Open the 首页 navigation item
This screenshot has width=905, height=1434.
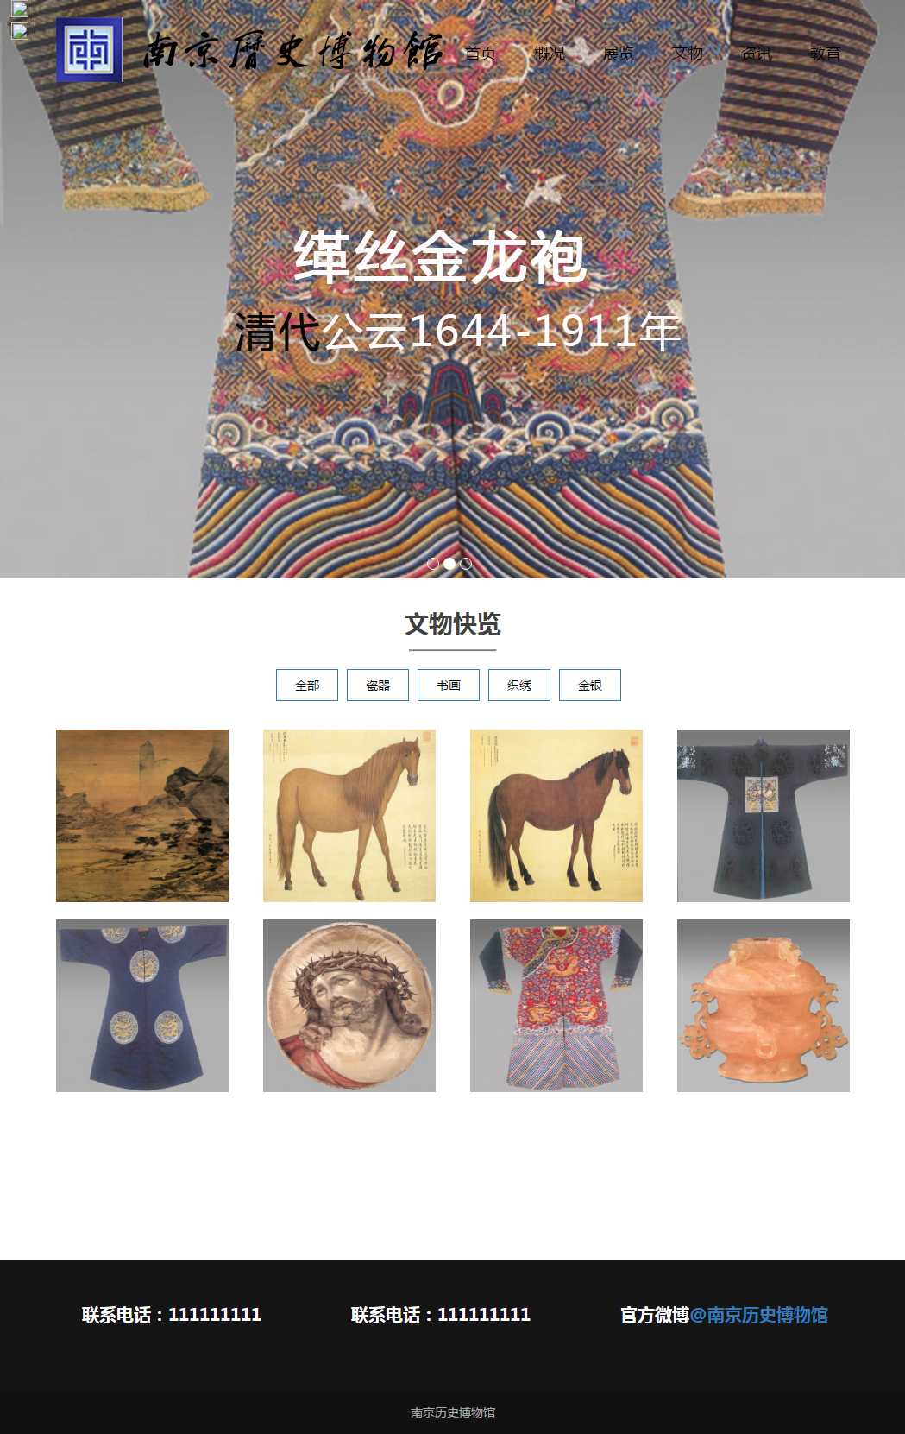[481, 54]
